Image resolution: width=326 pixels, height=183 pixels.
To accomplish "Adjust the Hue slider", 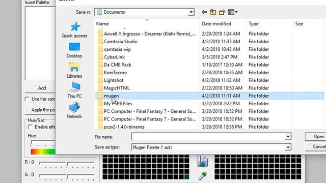I will tap(43, 144).
